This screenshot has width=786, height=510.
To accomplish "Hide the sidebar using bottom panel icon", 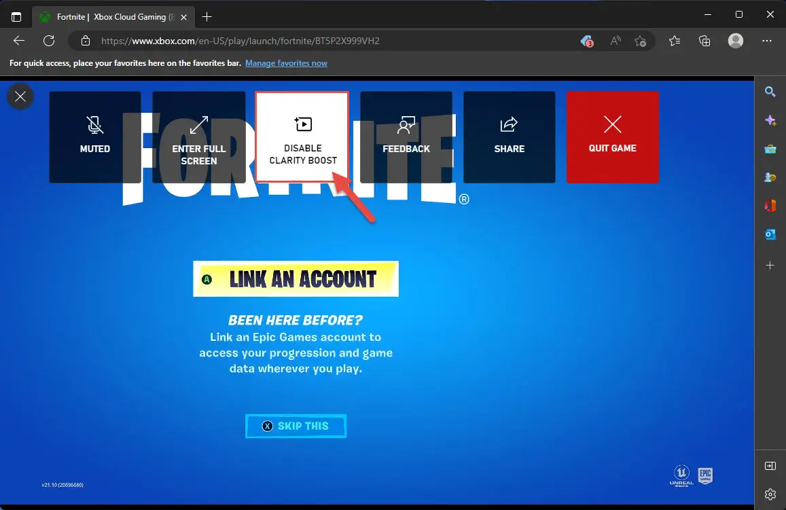I will click(770, 466).
